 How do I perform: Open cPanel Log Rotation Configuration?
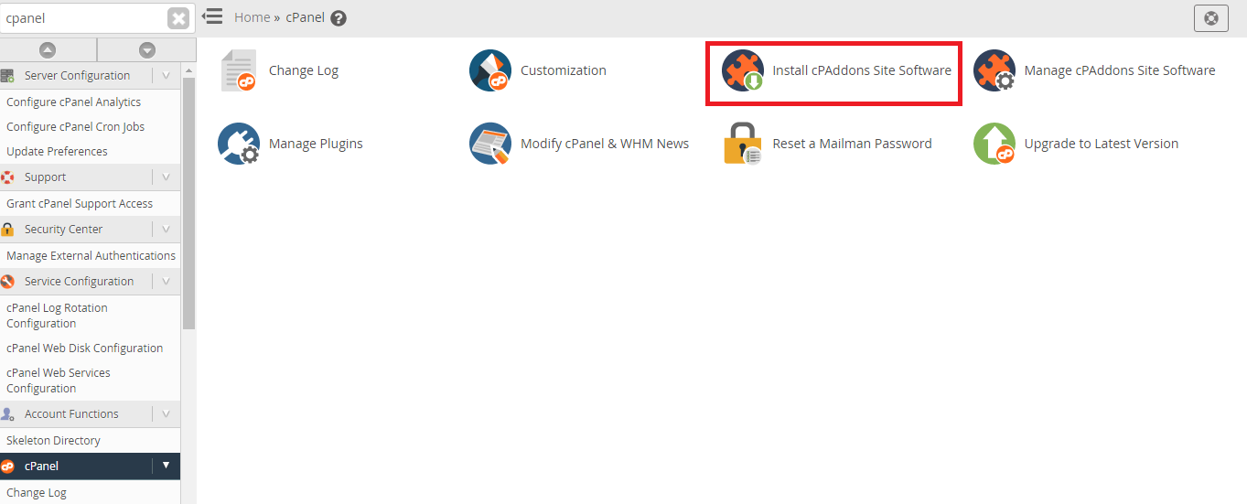(x=57, y=316)
